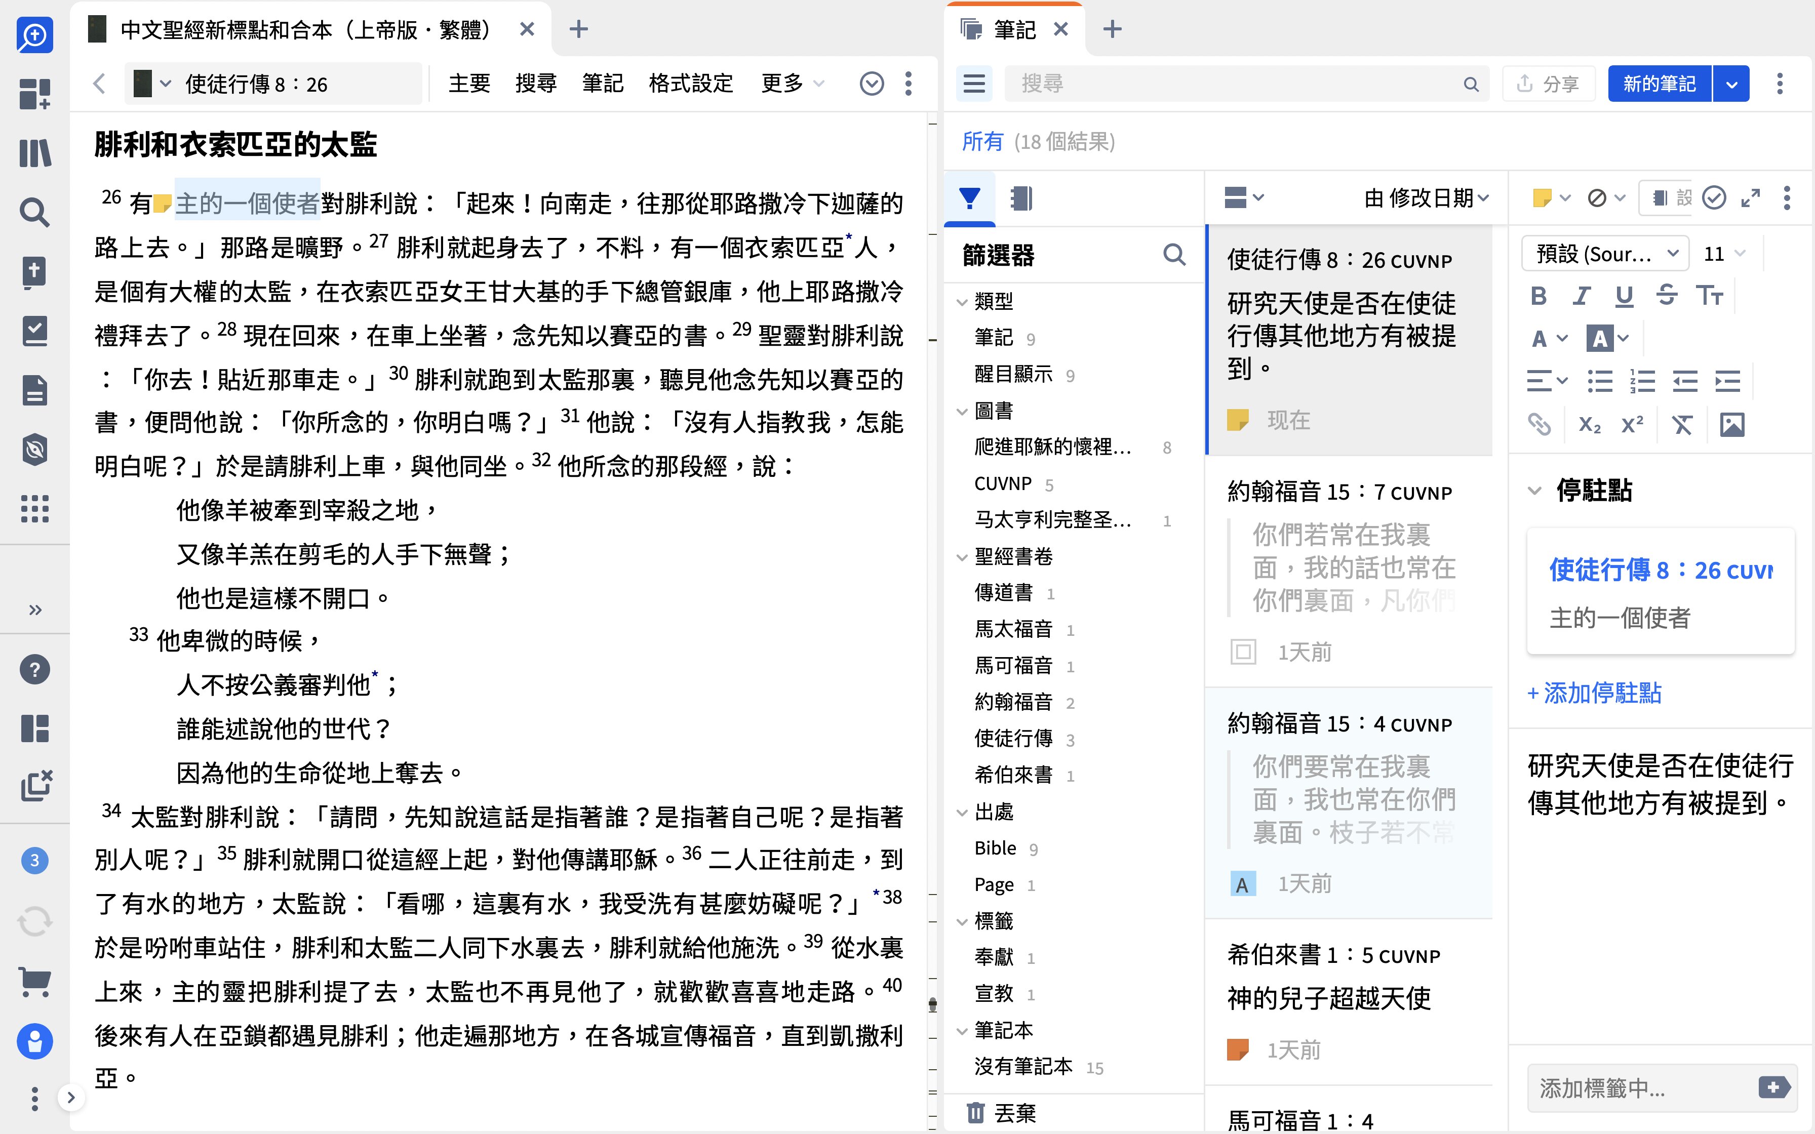The height and width of the screenshot is (1134, 1815).
Task: Open the Logos search-plus icon in the sidebar
Action: click(x=34, y=34)
